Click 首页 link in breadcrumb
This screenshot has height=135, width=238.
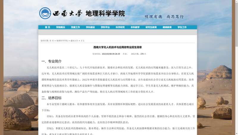pyautogui.click(x=52, y=41)
